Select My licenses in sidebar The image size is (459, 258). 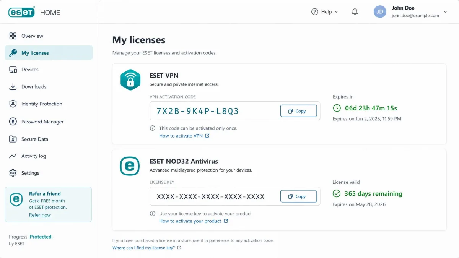pyautogui.click(x=49, y=53)
